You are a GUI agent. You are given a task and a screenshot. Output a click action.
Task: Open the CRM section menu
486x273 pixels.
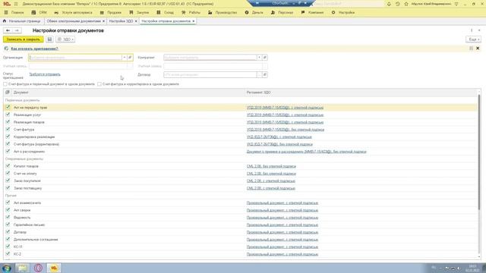[x=39, y=13]
